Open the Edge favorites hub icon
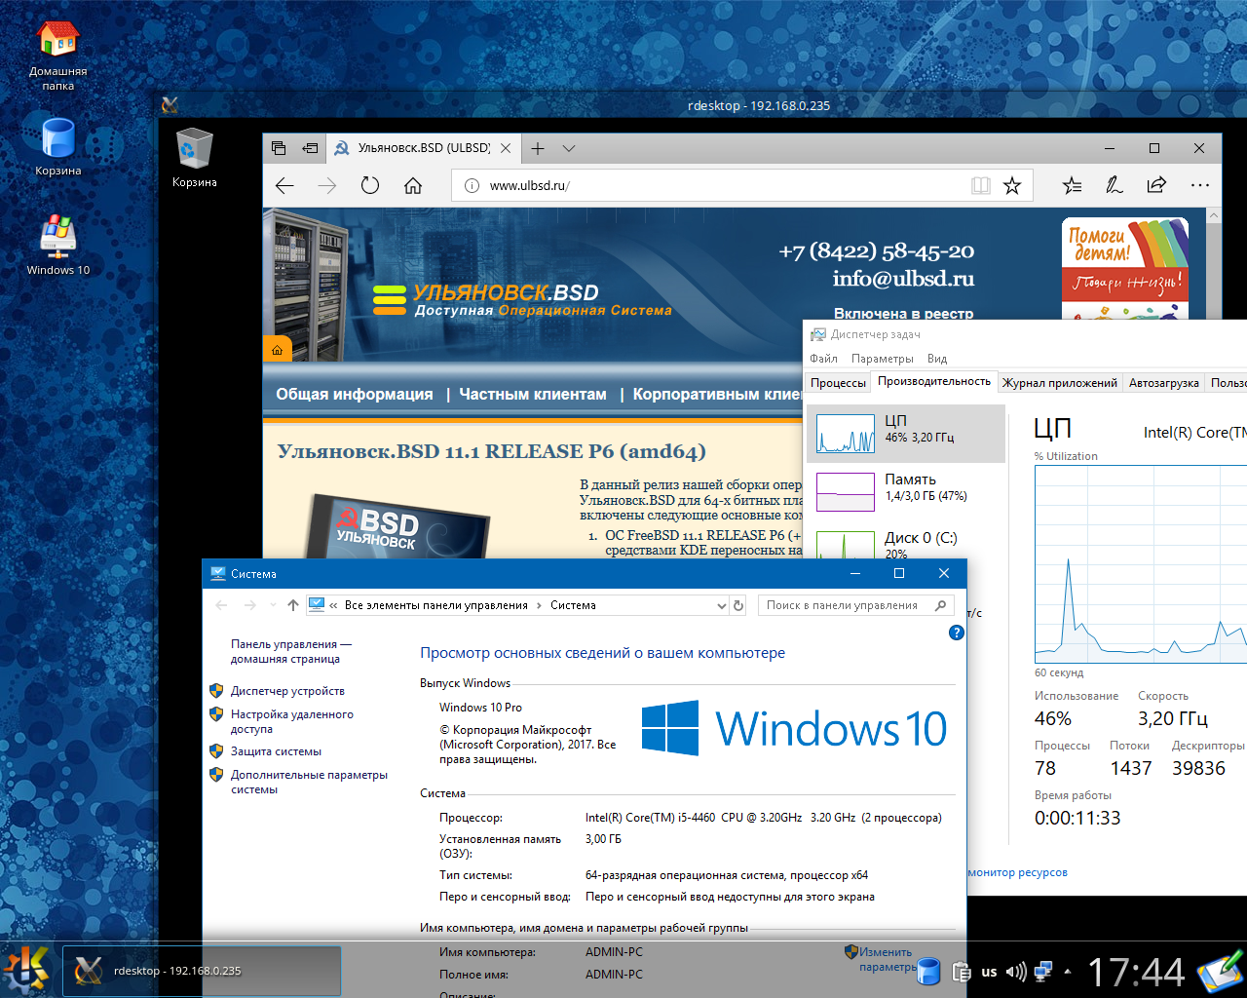Image resolution: width=1247 pixels, height=998 pixels. pos(1072,185)
